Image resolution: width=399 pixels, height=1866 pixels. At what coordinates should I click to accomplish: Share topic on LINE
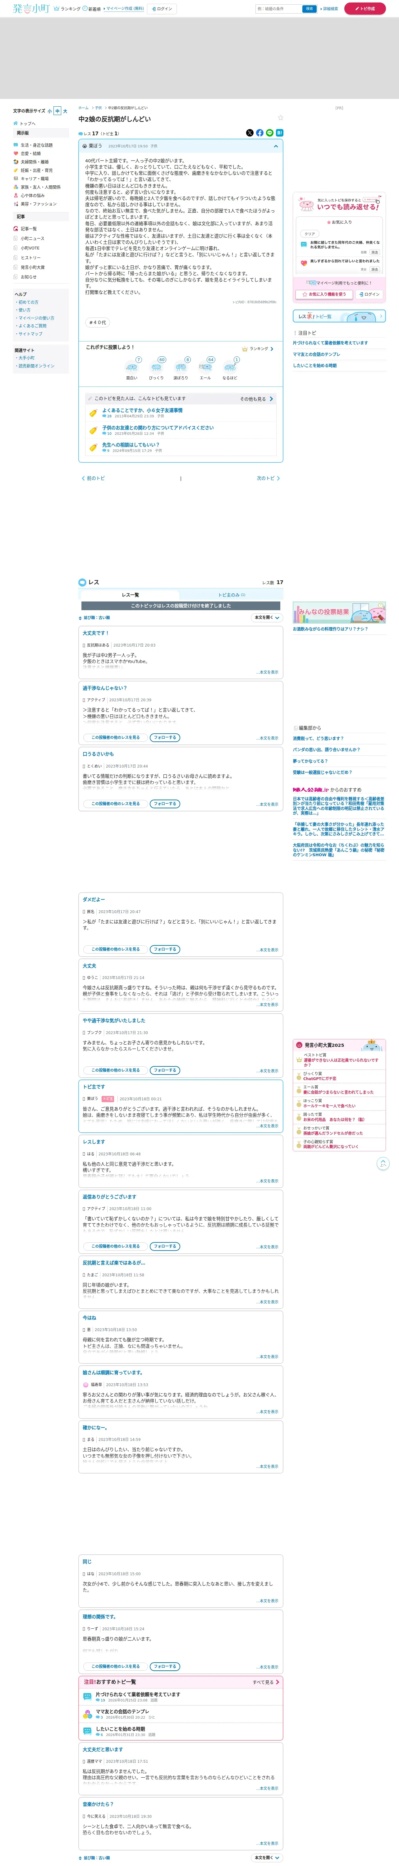pyautogui.click(x=270, y=132)
